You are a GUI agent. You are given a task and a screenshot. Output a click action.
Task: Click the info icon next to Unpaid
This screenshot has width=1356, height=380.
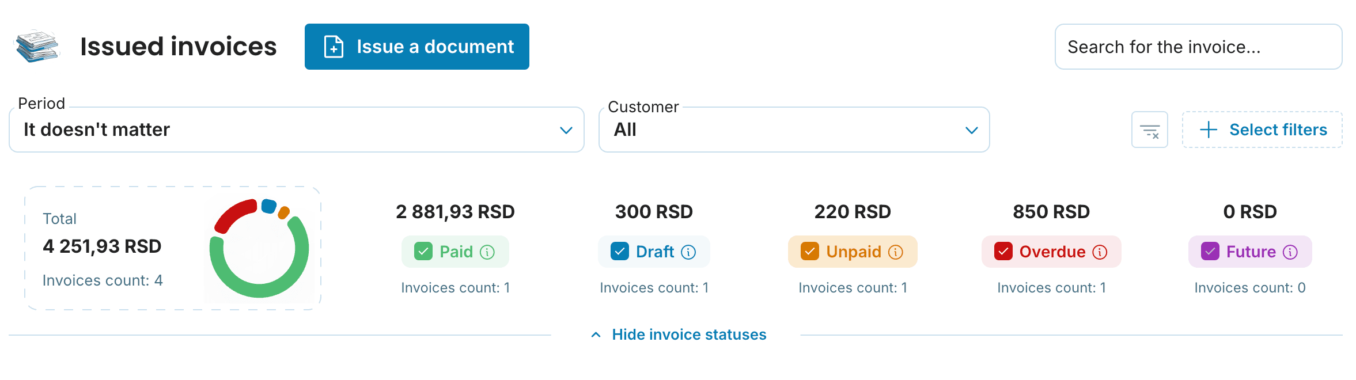pyautogui.click(x=896, y=252)
